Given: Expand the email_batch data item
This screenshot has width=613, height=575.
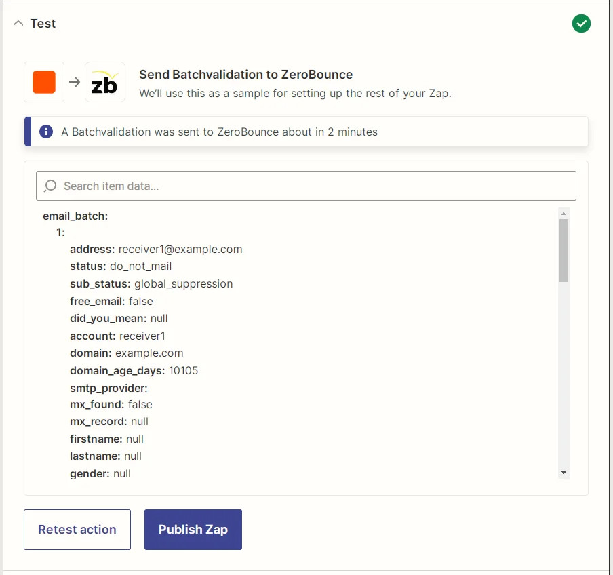Looking at the screenshot, I should pyautogui.click(x=75, y=216).
